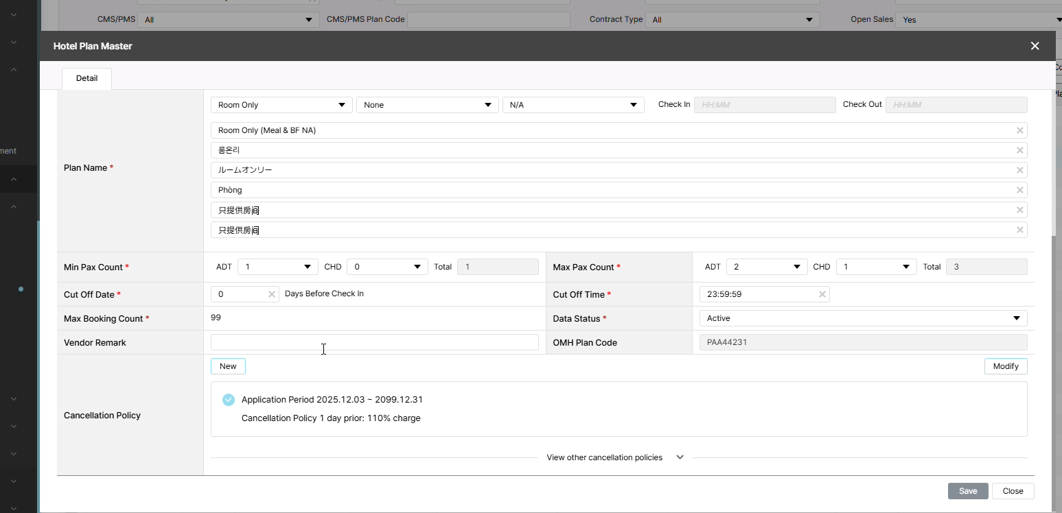Open the Min Pax Count CHD dropdown
The height and width of the screenshot is (513, 1062).
click(387, 267)
